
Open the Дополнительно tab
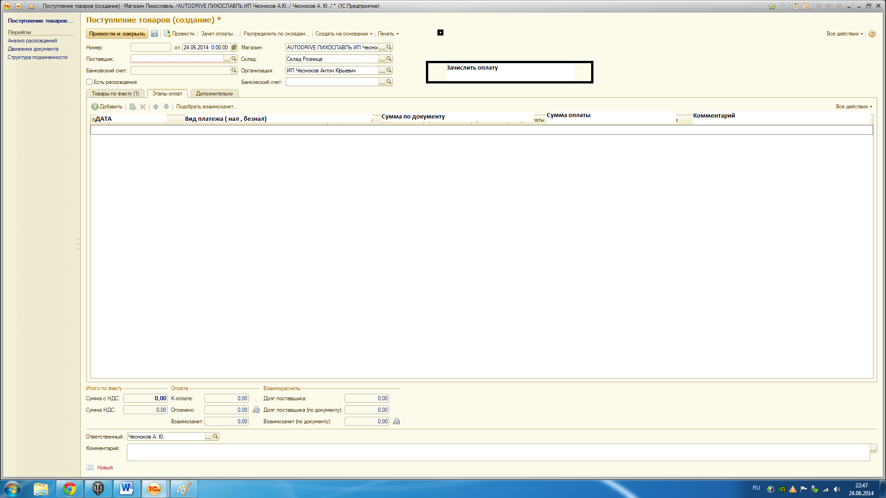point(214,94)
